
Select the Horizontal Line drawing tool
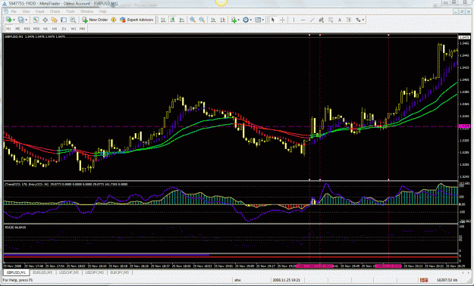tap(303, 20)
